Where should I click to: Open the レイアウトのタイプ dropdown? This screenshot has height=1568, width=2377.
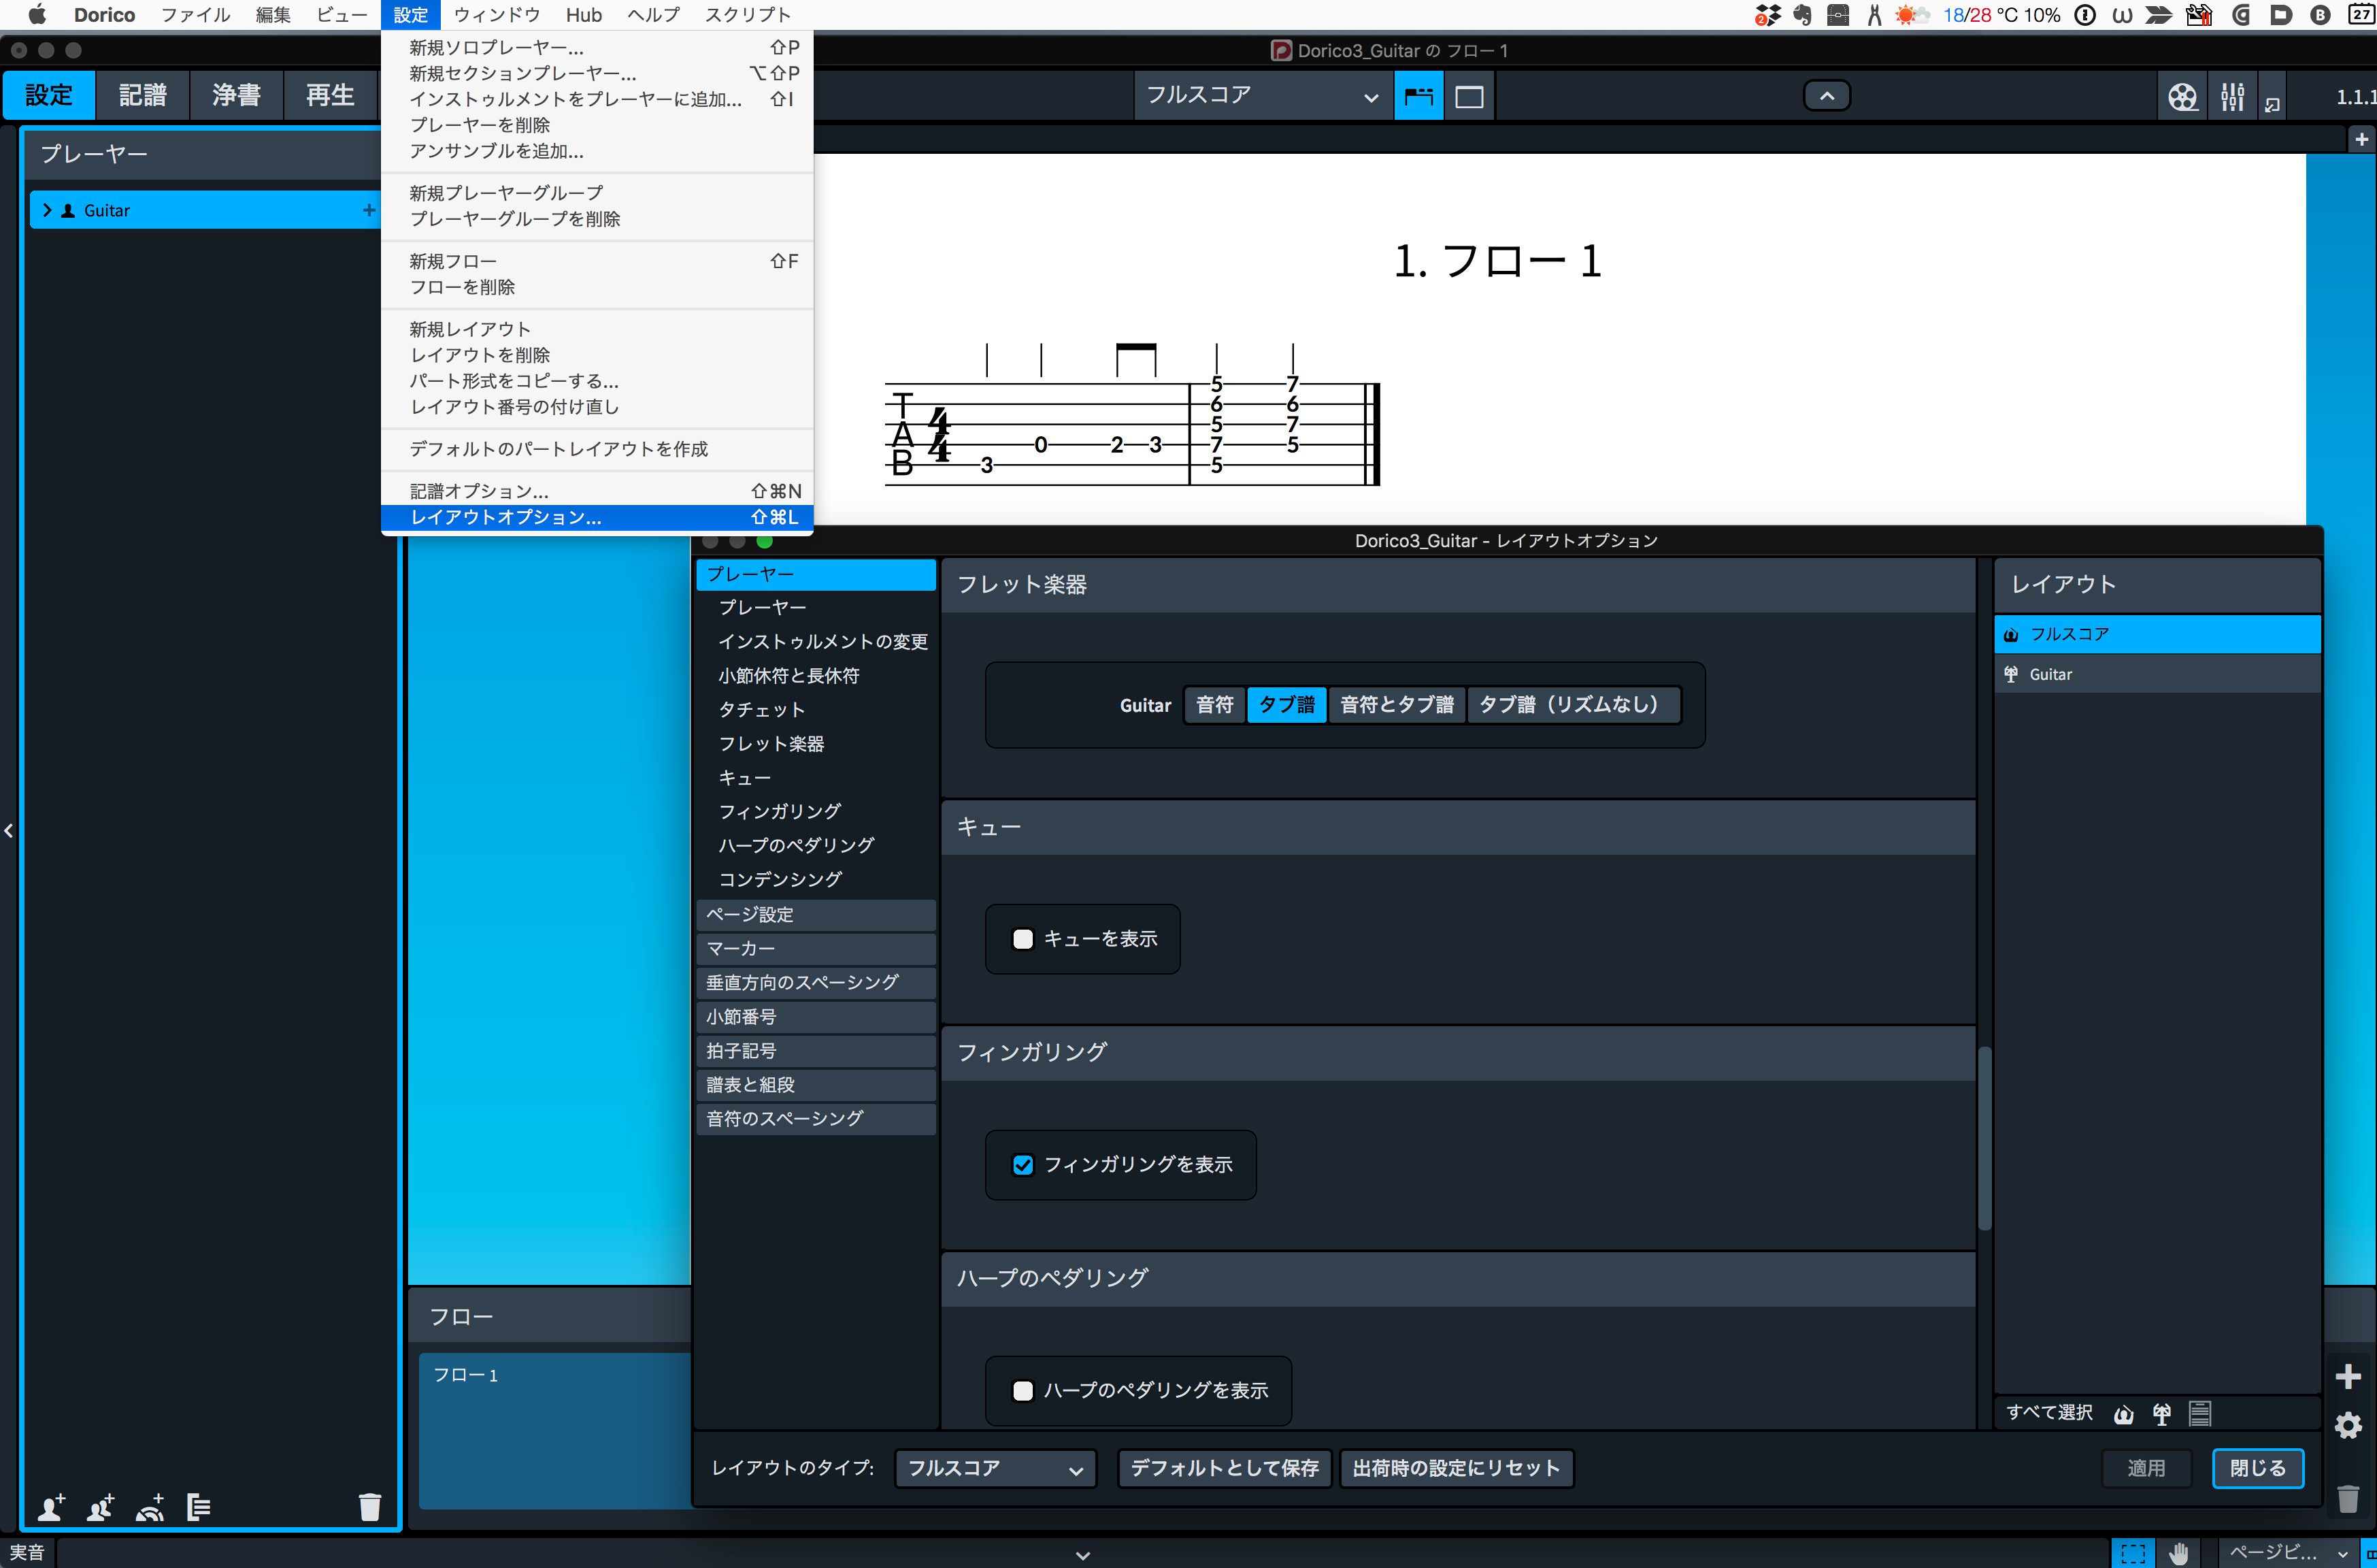(x=995, y=1468)
